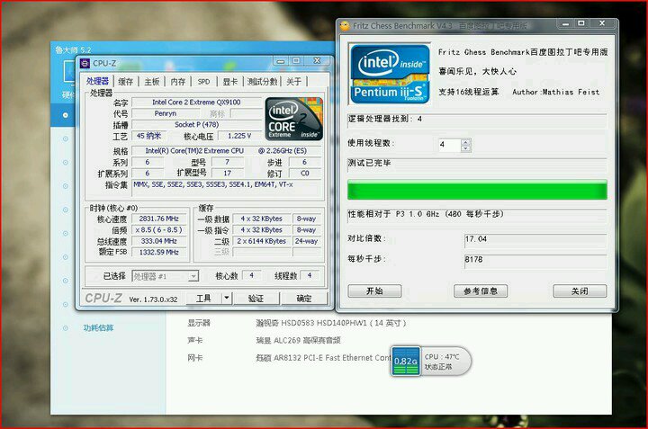The width and height of the screenshot is (648, 429).
Task: Click the 关闭 button in Fritz Benchmark
Action: click(x=580, y=291)
